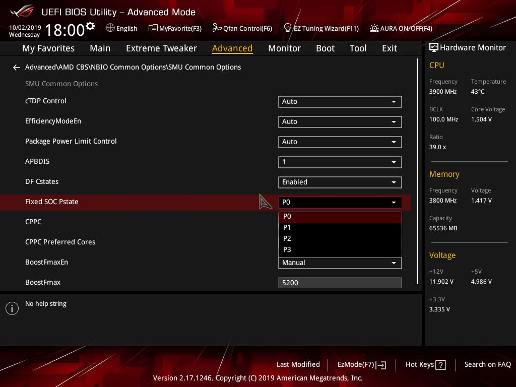Click the +12V reading 11.902 V
Image resolution: width=516 pixels, height=387 pixels.
coord(441,282)
